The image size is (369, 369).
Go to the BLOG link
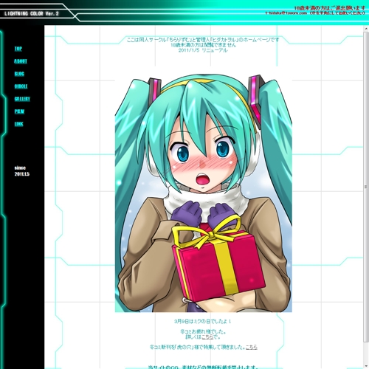point(19,74)
